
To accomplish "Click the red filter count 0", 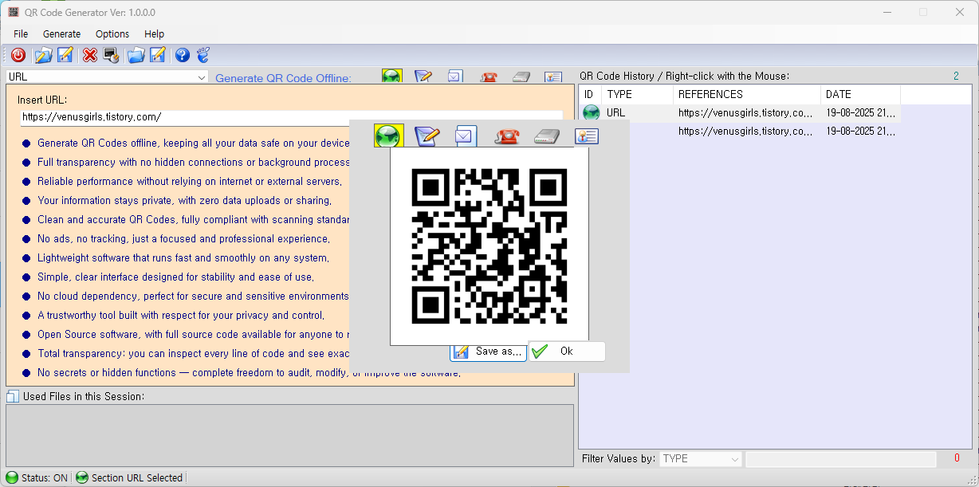I will pos(957,458).
